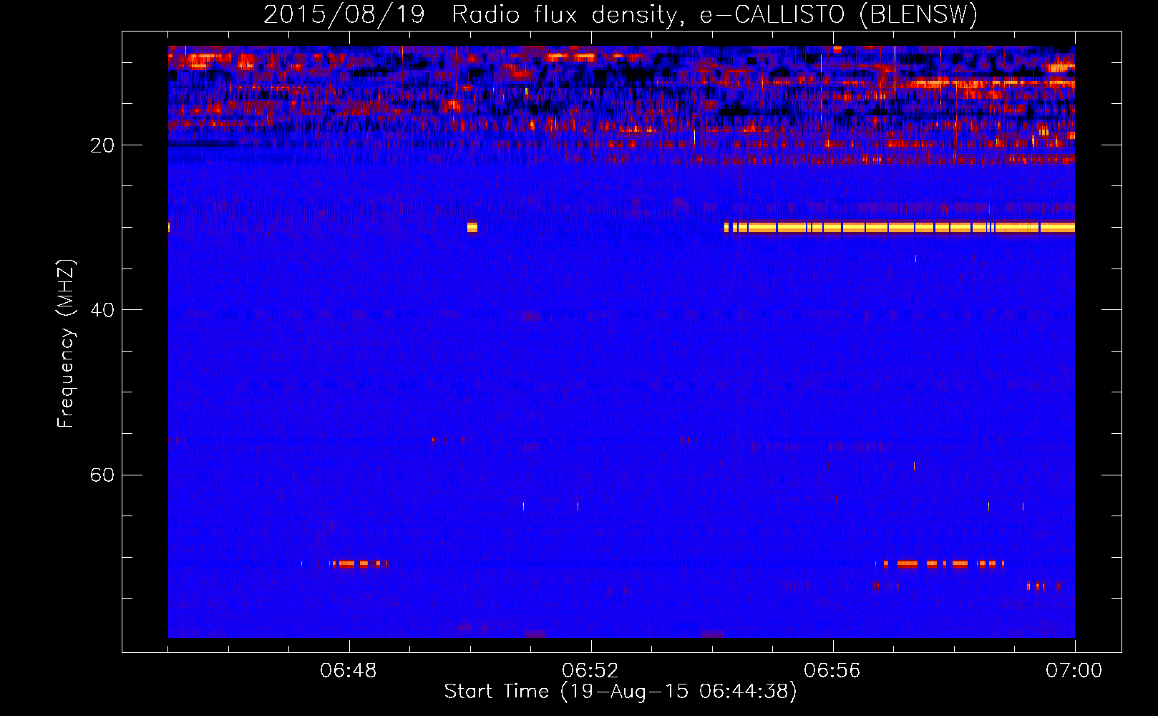Click the red-orange dashed signal near 06:57 at 71 MHz
This screenshot has width=1158, height=716.
pos(943,564)
